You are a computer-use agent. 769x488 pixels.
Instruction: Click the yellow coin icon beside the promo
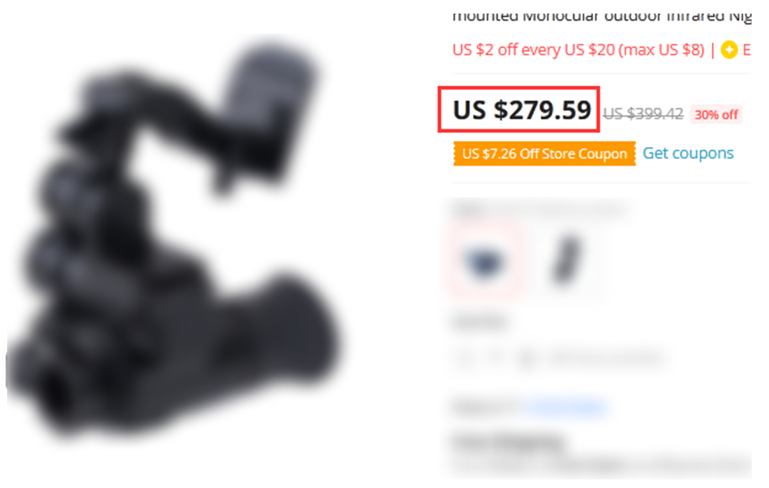click(x=729, y=49)
